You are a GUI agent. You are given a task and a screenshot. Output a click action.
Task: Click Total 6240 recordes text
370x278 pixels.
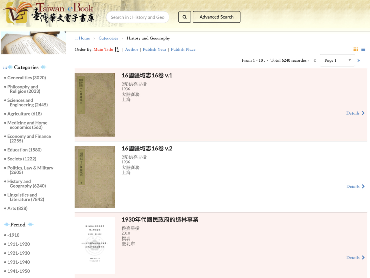coord(290,61)
